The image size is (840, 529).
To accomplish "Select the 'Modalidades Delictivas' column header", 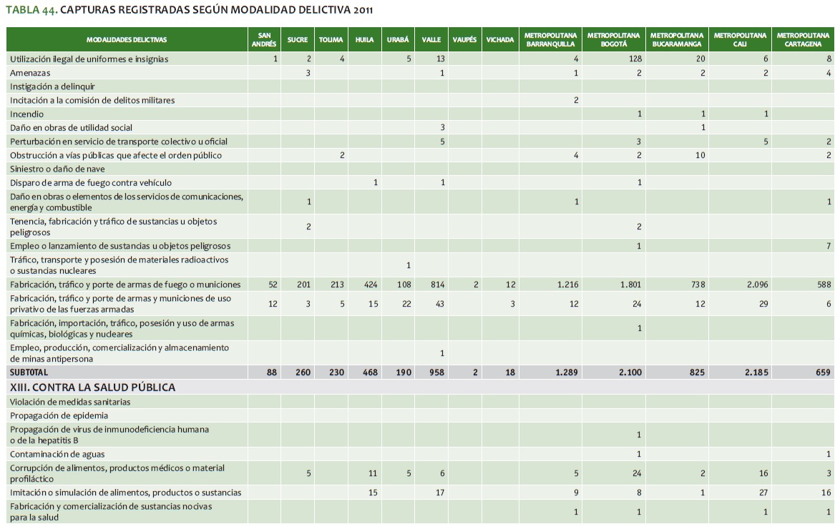I will 127,40.
